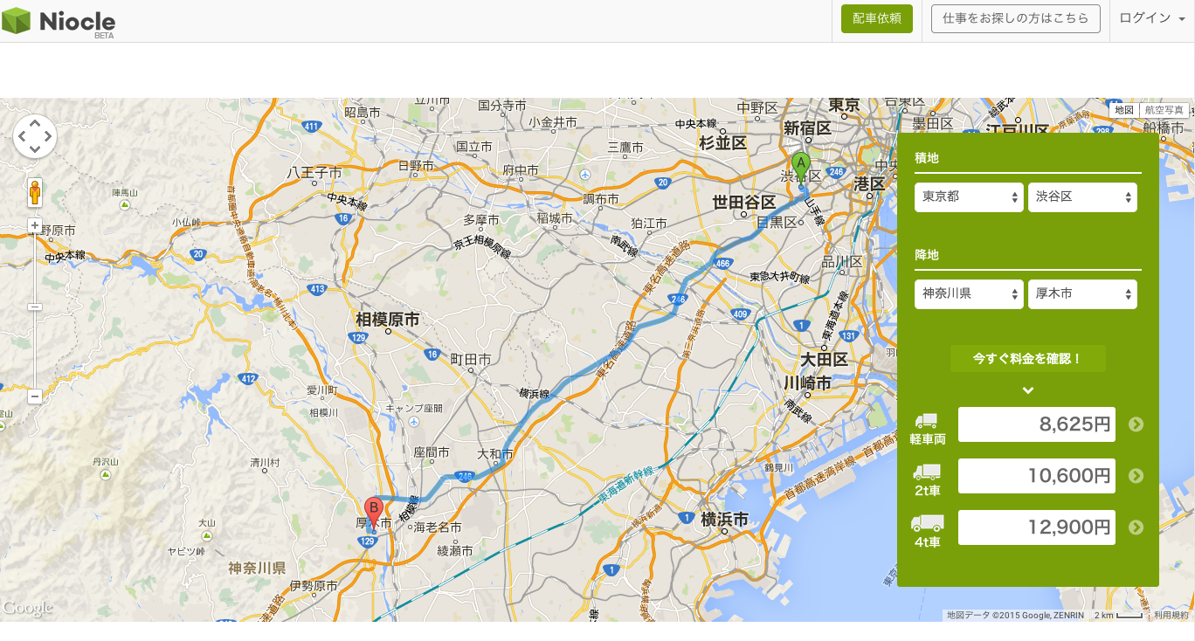Pan the map right
Image resolution: width=1195 pixels, height=641 pixels.
tap(48, 136)
